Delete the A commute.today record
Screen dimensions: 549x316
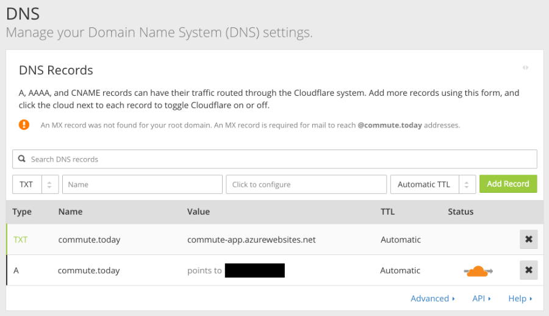coord(529,270)
